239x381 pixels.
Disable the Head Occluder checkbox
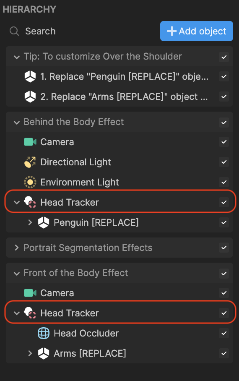[224, 333]
